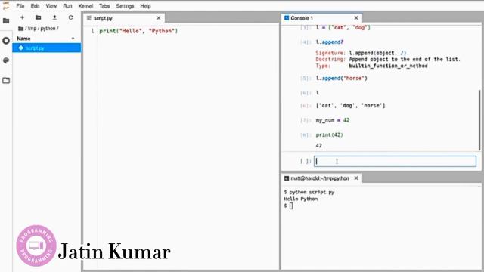Open the Kernel menu
The width and height of the screenshot is (484, 272).
[x=85, y=6]
